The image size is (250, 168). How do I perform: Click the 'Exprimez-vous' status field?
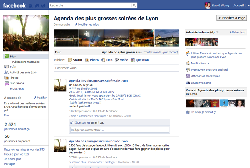116,68
